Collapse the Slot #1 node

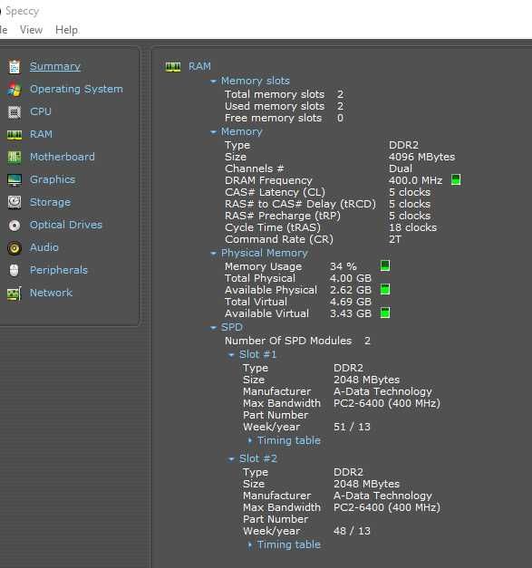[231, 354]
